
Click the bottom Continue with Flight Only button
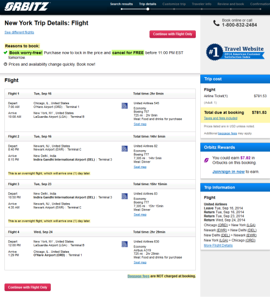point(28,287)
